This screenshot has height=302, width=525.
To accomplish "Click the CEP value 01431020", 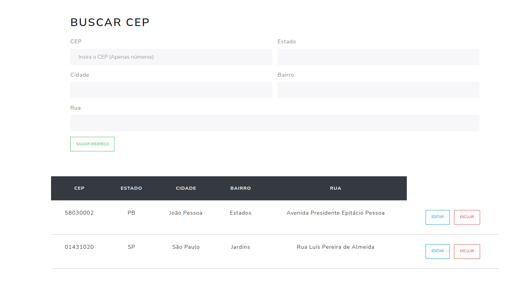I will [79, 247].
